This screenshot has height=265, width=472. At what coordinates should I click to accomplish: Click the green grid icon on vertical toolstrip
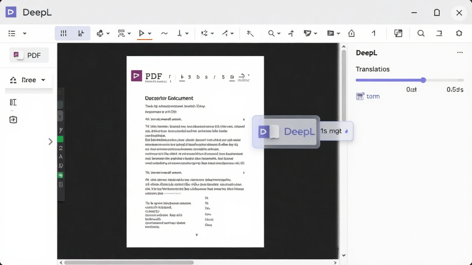[x=60, y=175]
